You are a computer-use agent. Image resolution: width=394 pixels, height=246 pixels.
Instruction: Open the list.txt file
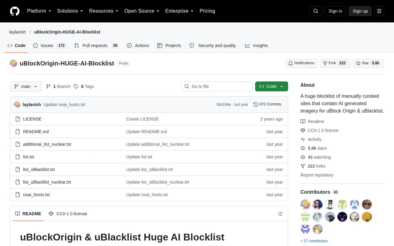coord(29,157)
